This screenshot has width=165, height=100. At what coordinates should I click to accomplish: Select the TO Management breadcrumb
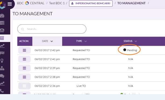(131, 3)
